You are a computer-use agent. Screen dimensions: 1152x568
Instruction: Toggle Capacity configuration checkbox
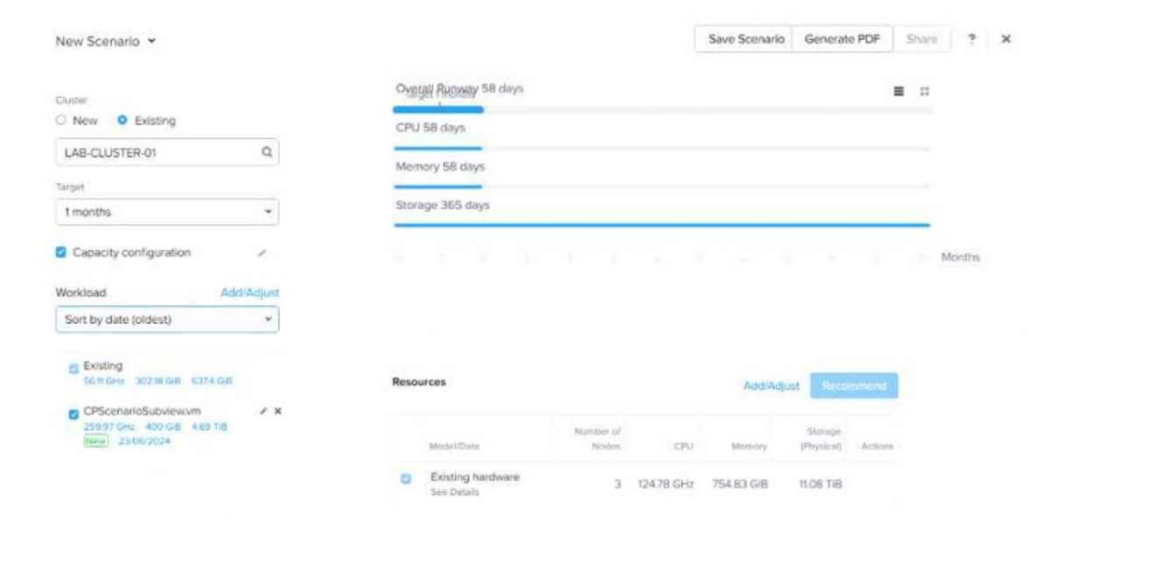(x=61, y=253)
